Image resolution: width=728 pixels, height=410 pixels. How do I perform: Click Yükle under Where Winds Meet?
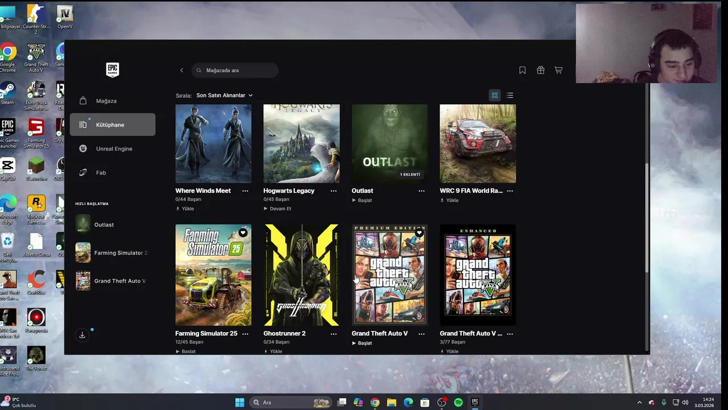[x=185, y=208]
